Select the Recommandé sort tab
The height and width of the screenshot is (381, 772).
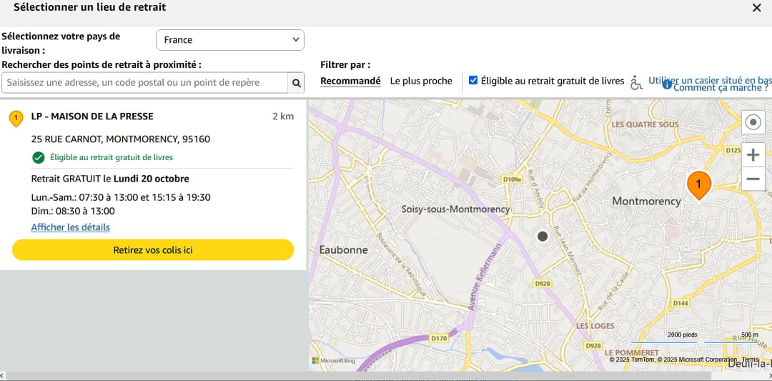[350, 81]
